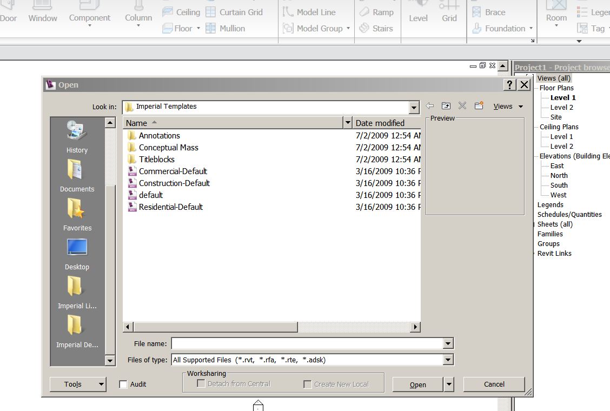Expand the File name dropdown
The image size is (610, 411).
click(448, 343)
